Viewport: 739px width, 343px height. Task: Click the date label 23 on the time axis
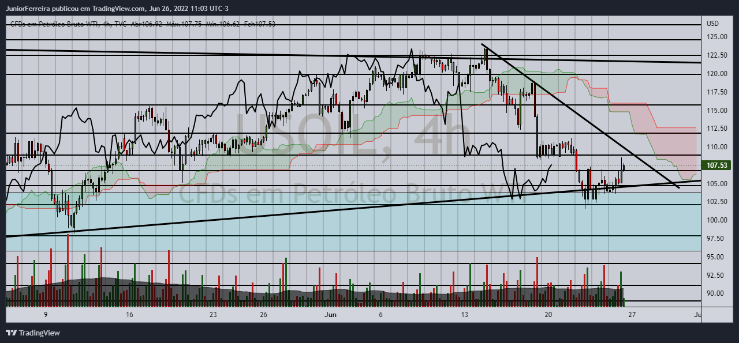pos(213,315)
